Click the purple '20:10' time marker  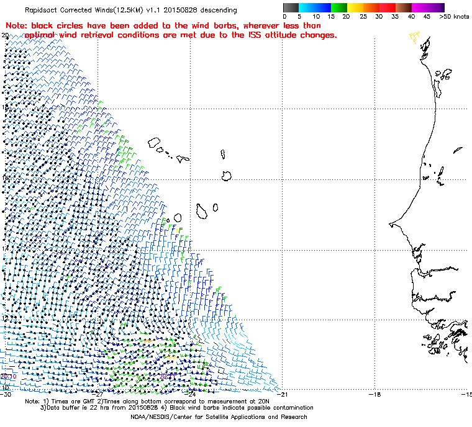(9, 377)
